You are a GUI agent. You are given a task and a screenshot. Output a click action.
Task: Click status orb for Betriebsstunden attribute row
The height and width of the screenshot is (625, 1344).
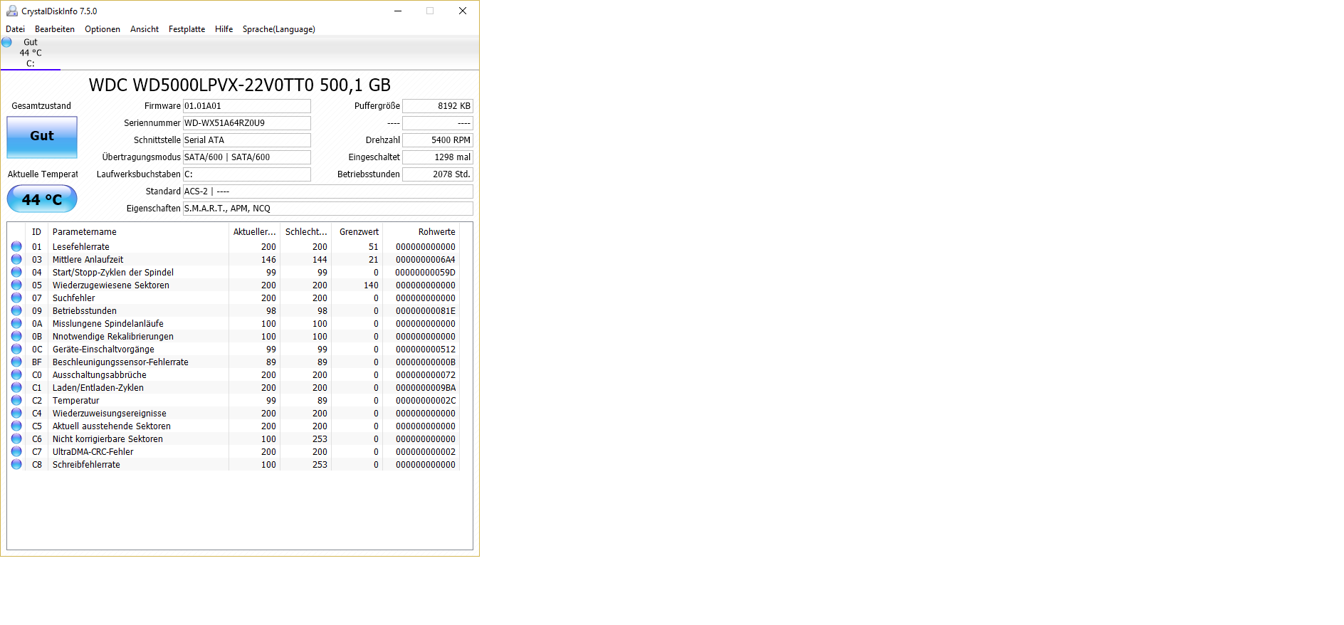[16, 310]
